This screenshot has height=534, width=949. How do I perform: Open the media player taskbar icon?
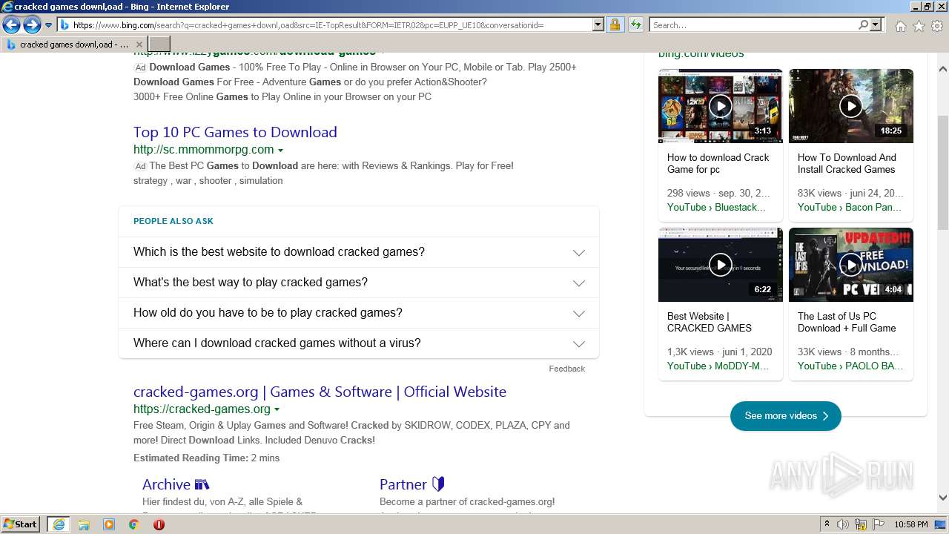tap(109, 524)
